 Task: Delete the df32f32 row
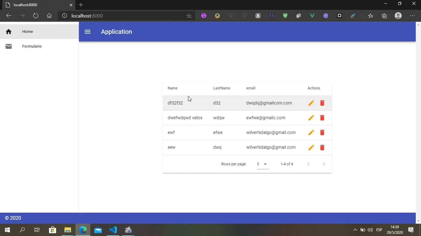[322, 103]
